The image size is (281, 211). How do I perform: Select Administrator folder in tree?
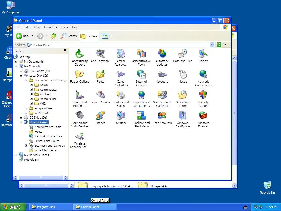point(49,89)
